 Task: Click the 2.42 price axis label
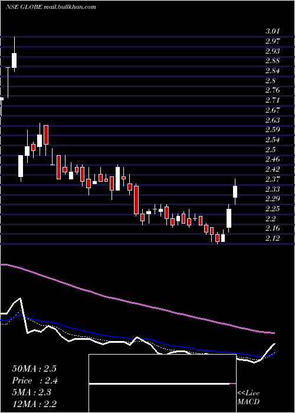click(x=273, y=169)
